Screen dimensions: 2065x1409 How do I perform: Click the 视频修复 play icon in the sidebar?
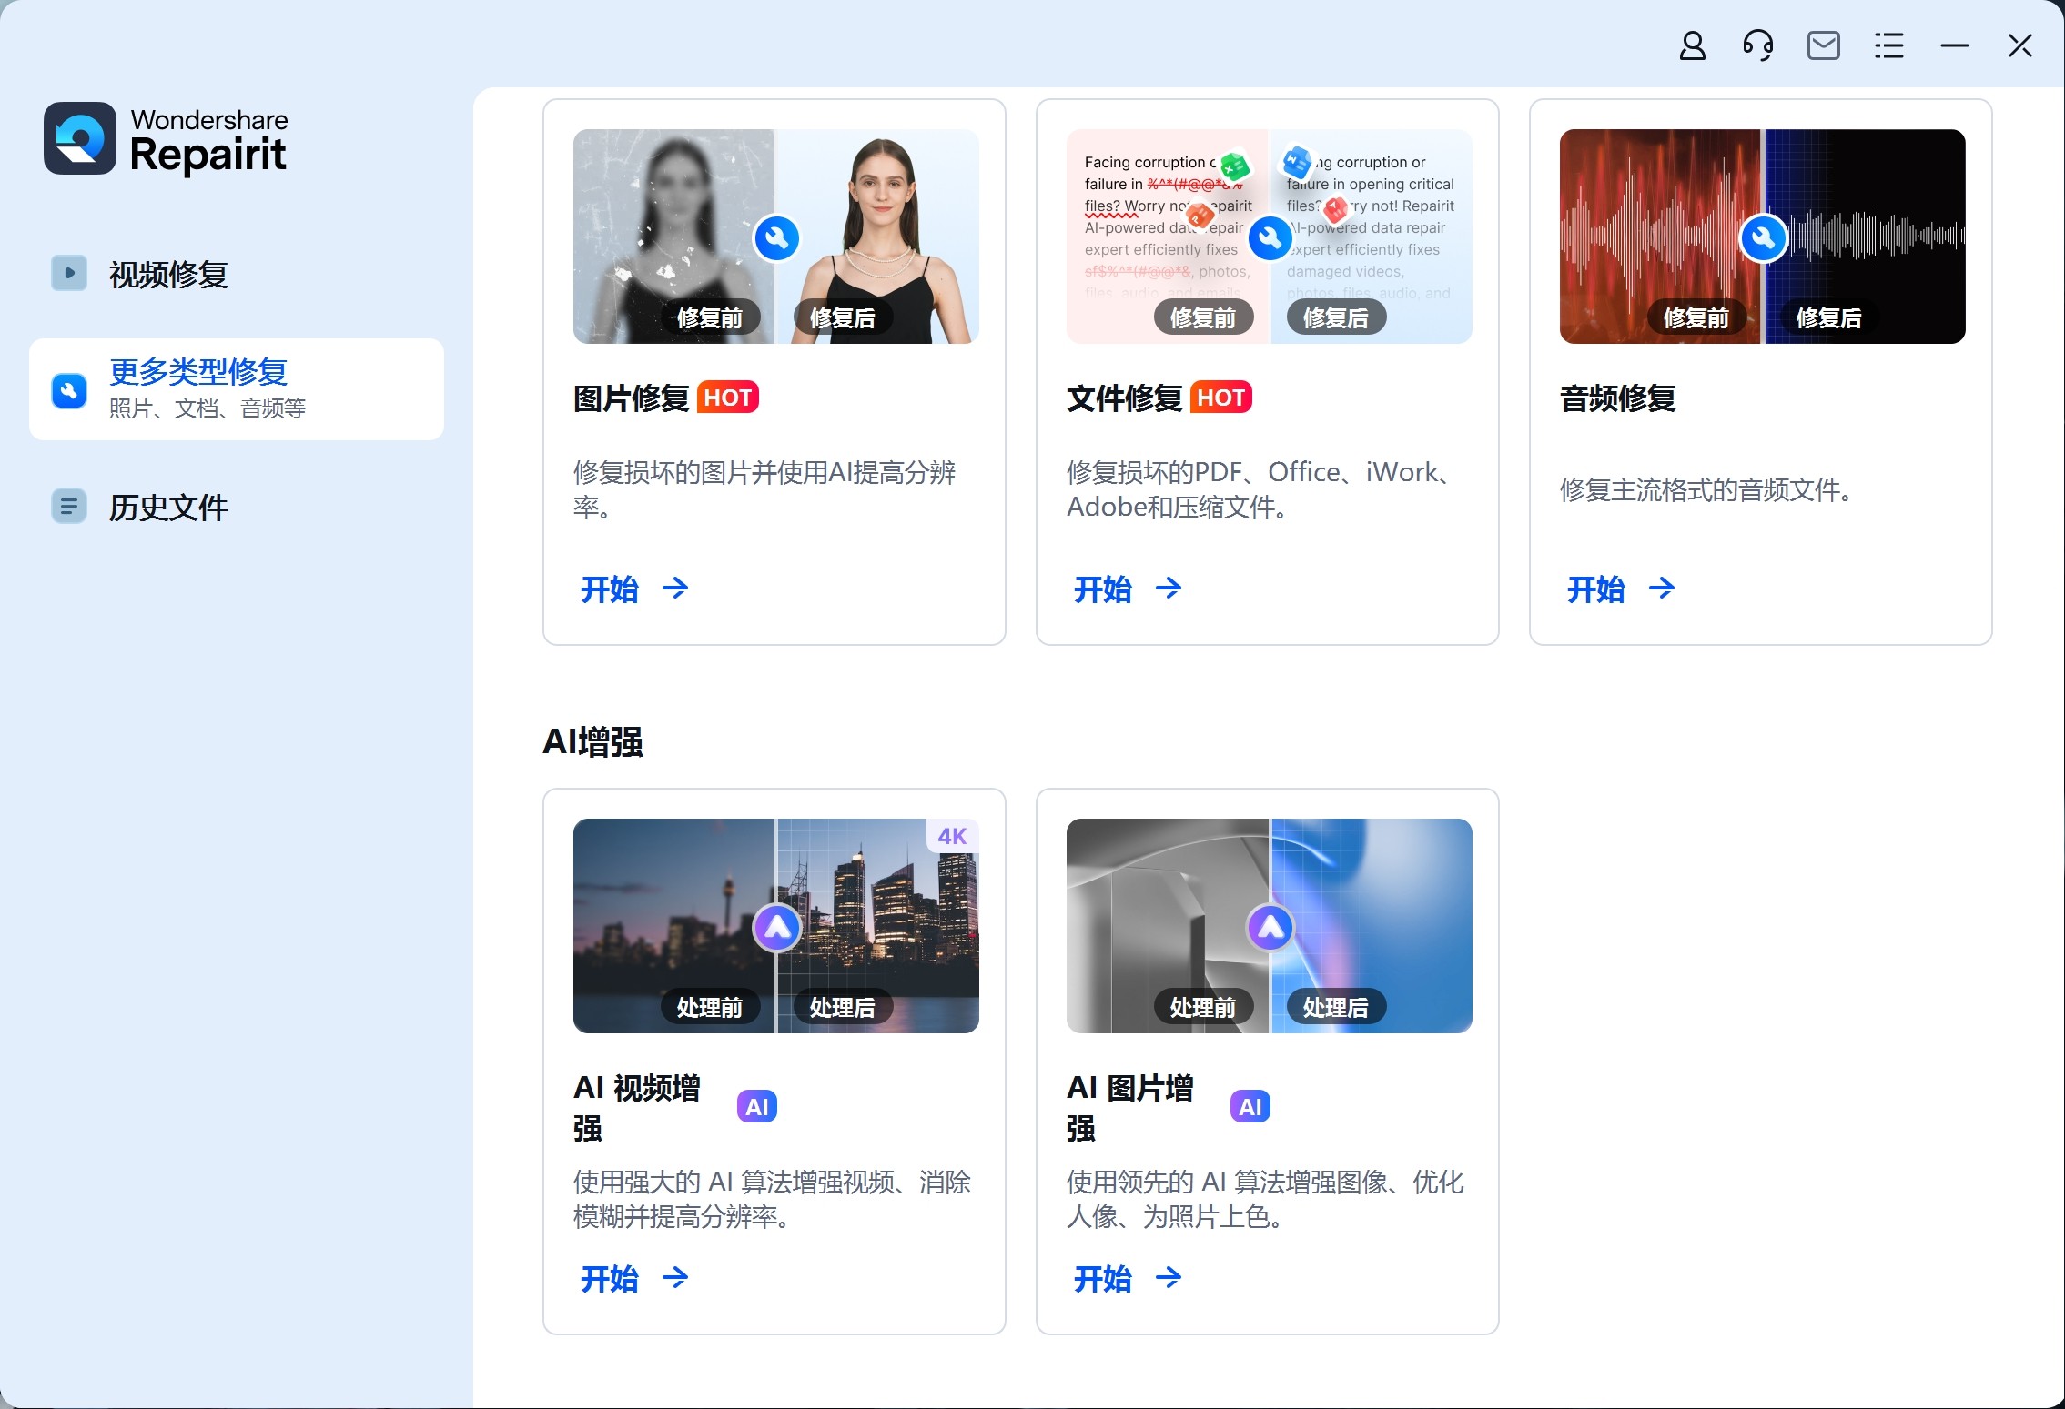point(69,273)
